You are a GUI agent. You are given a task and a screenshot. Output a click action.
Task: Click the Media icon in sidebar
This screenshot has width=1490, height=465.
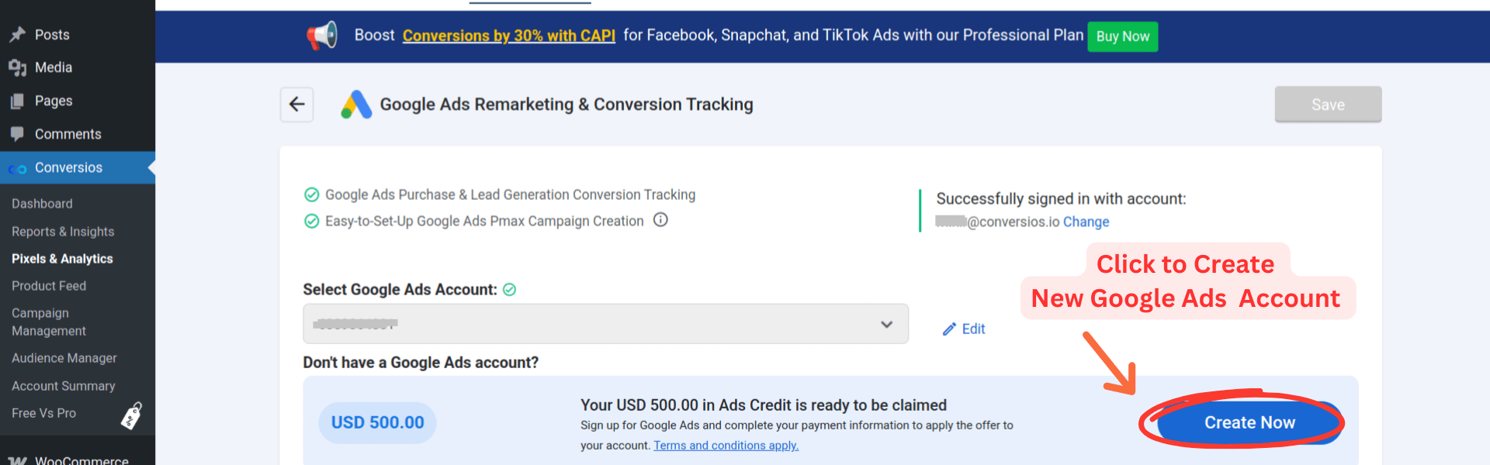click(18, 68)
